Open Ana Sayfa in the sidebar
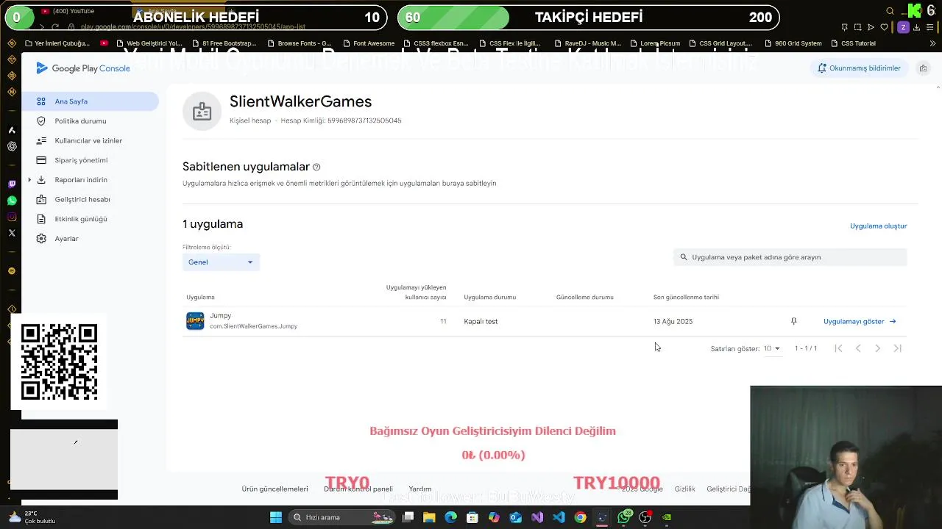The width and height of the screenshot is (942, 529). (90, 101)
